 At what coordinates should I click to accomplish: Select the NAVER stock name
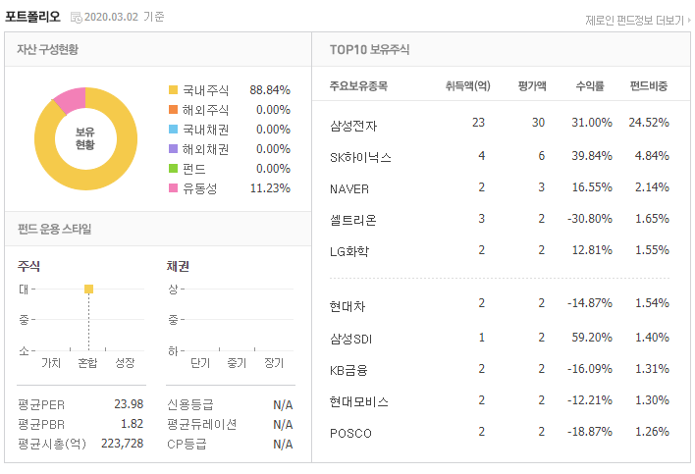tap(349, 189)
